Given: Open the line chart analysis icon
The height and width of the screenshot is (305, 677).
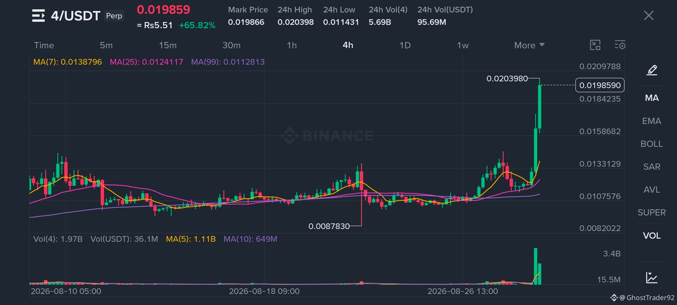Looking at the screenshot, I should 652,278.
